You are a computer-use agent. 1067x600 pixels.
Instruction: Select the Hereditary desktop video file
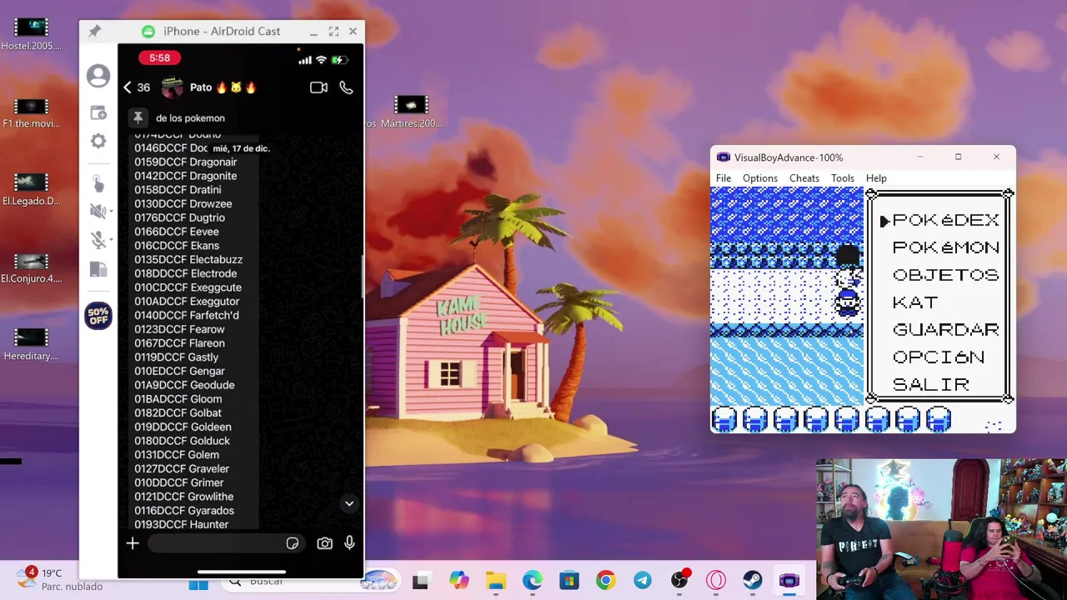point(31,345)
